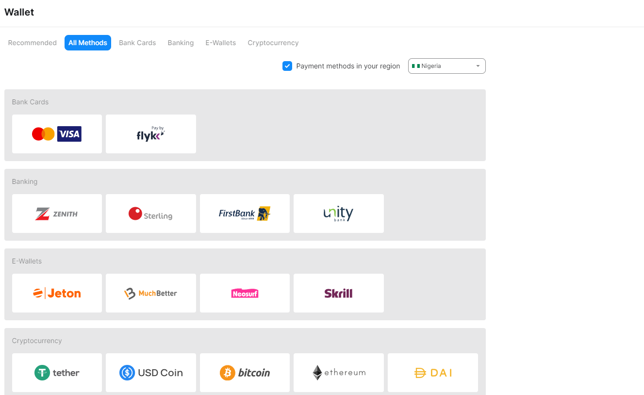Viewport: 644px width, 395px height.
Task: Open the MuchBetter wallet option
Action: coord(150,293)
